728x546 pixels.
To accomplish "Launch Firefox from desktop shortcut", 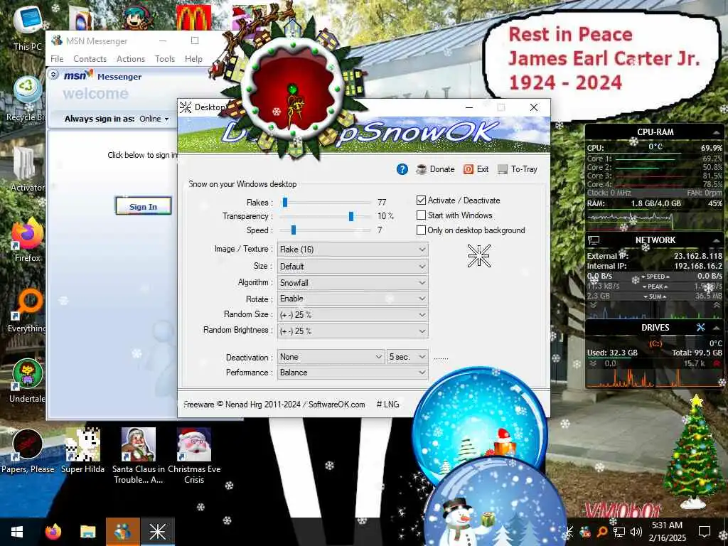I will click(x=27, y=240).
